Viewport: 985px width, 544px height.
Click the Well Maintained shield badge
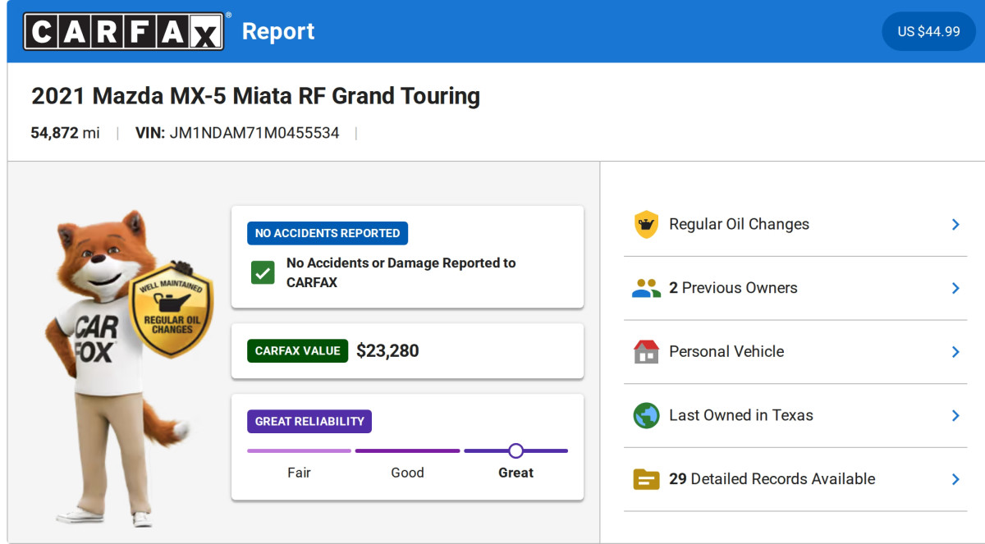[172, 310]
